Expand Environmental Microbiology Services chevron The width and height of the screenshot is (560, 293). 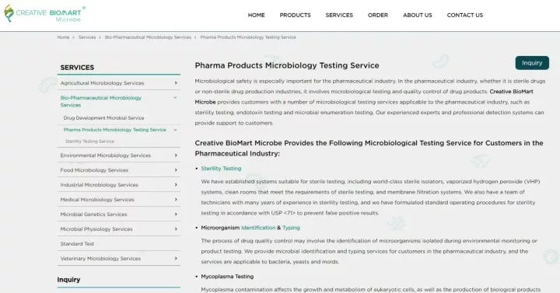pos(176,155)
